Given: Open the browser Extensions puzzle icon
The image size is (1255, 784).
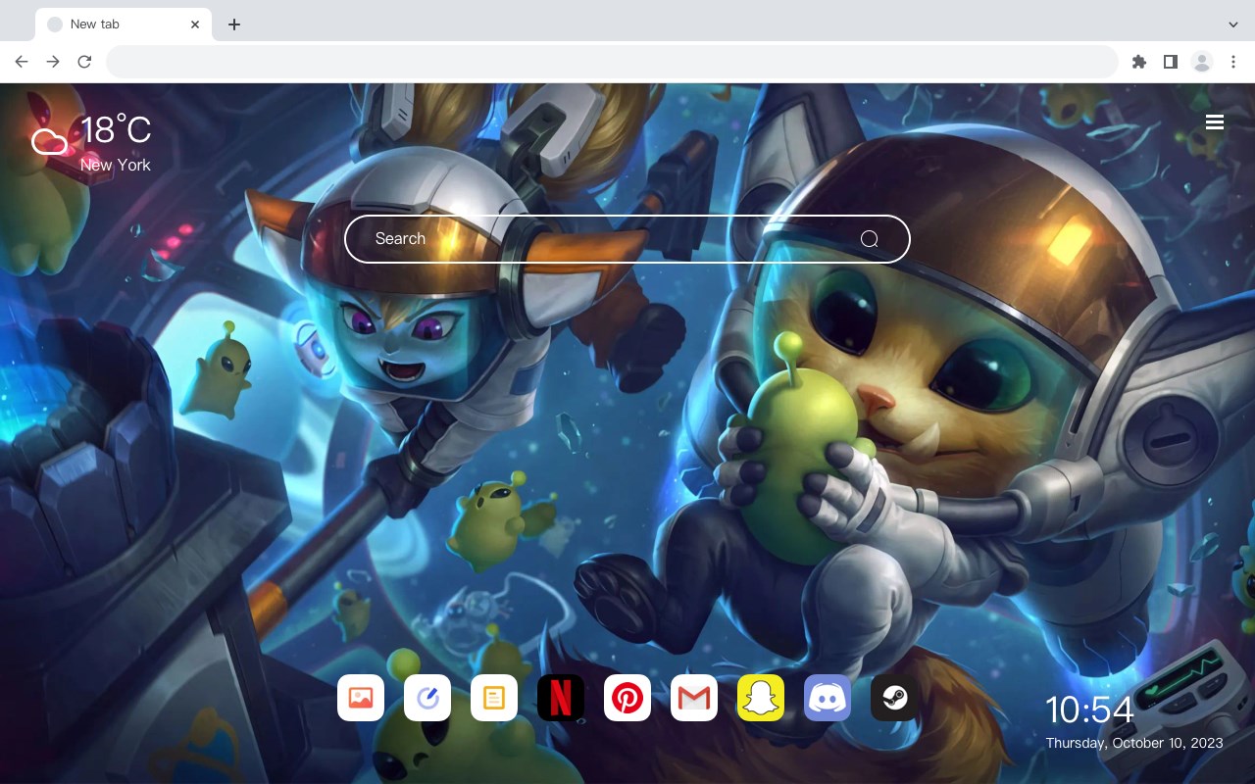Looking at the screenshot, I should click(x=1138, y=62).
